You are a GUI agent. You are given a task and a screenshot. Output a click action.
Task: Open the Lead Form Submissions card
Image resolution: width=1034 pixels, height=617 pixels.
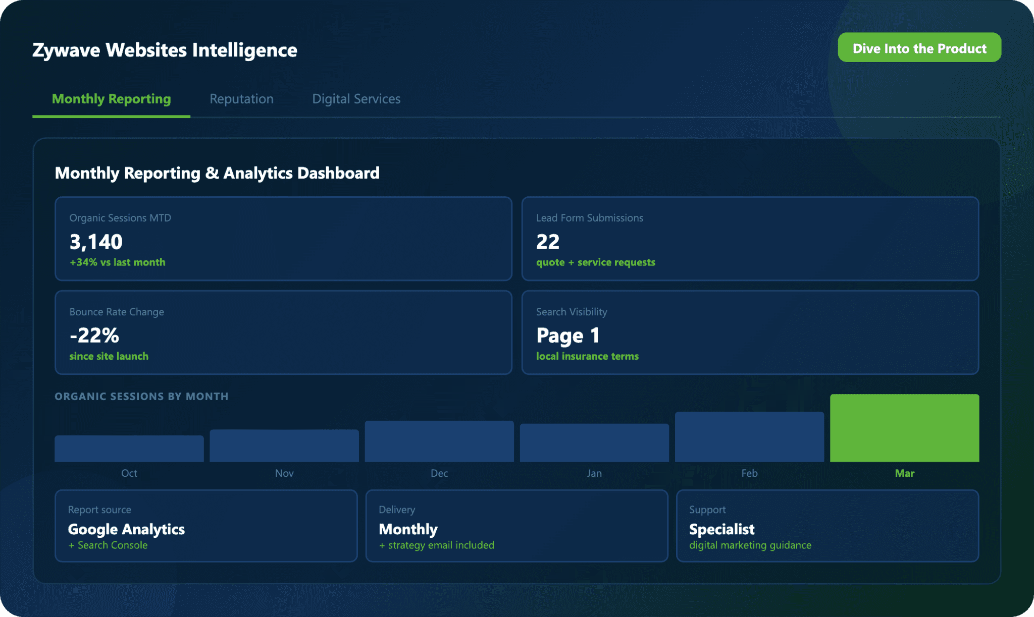click(750, 239)
